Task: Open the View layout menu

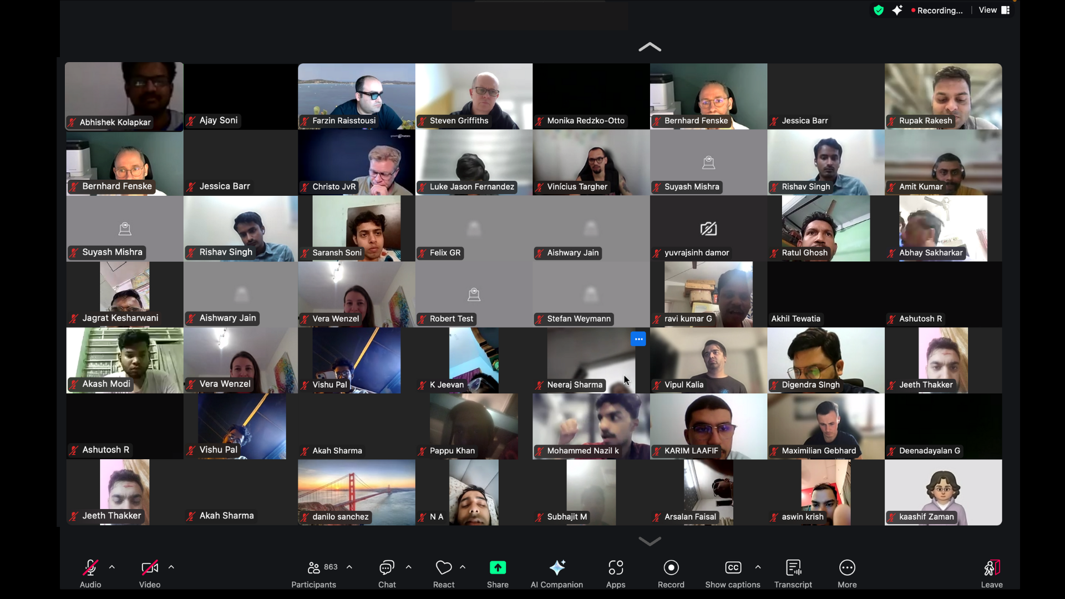Action: tap(994, 10)
